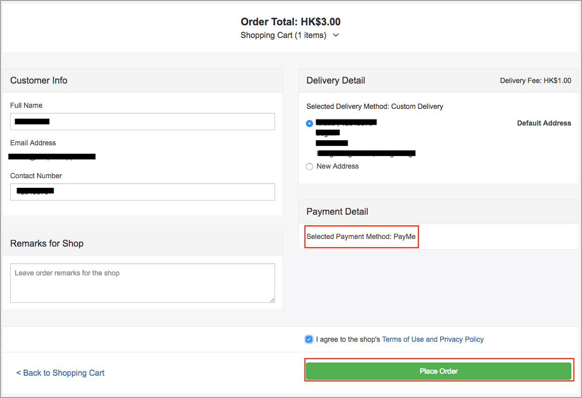Click the Delivery Fee HK$1.00 text
This screenshot has height=398, width=582.
click(535, 81)
